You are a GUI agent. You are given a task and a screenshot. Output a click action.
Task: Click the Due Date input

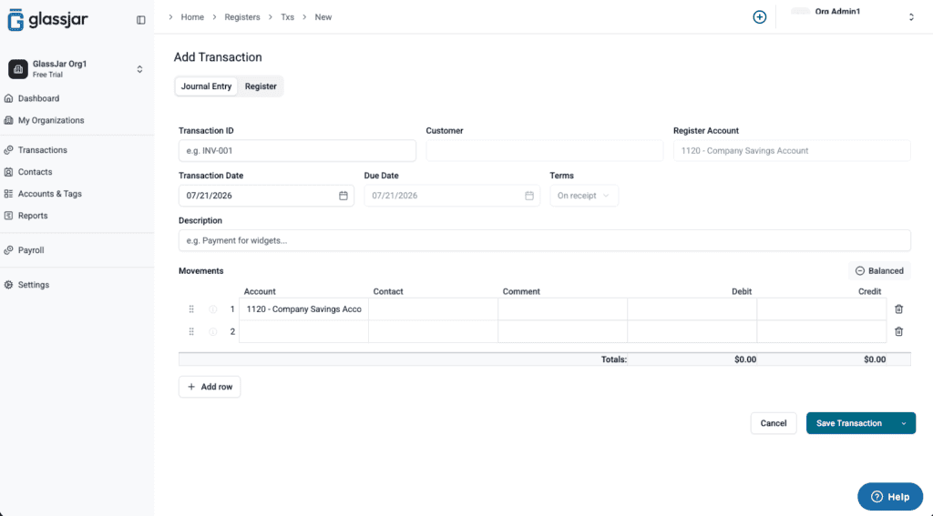pyautogui.click(x=452, y=196)
